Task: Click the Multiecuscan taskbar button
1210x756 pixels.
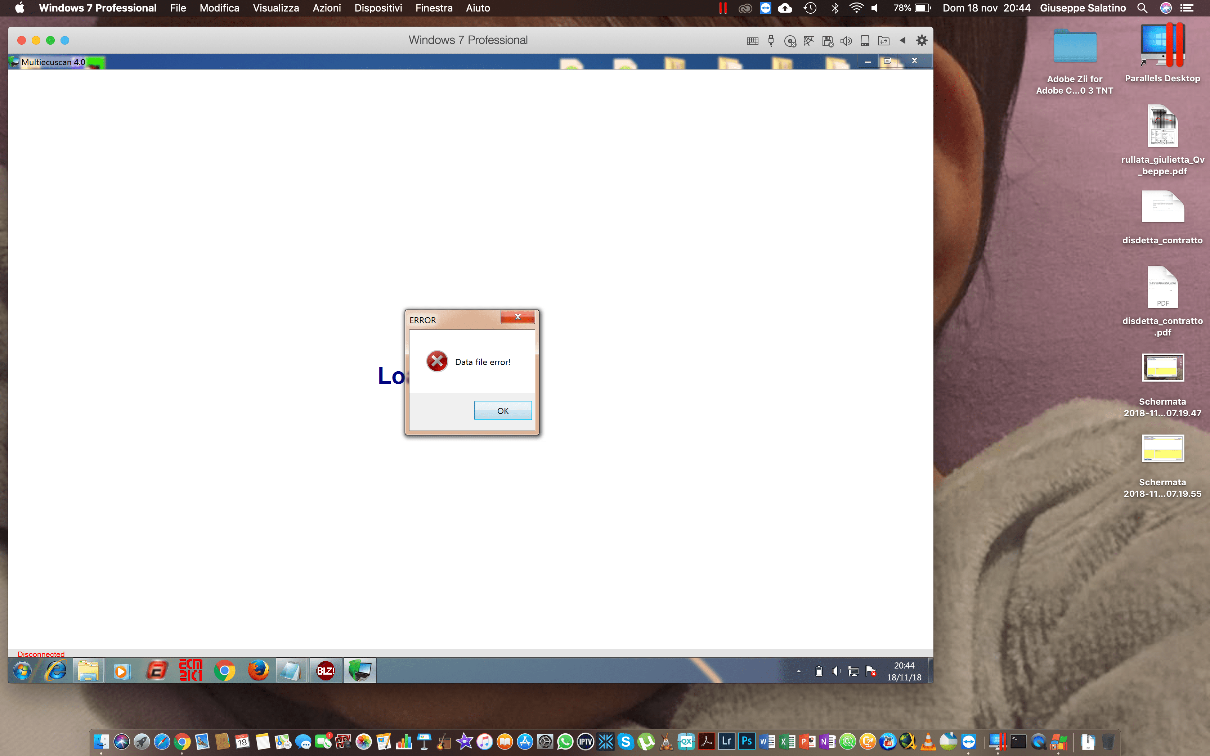Action: (360, 670)
